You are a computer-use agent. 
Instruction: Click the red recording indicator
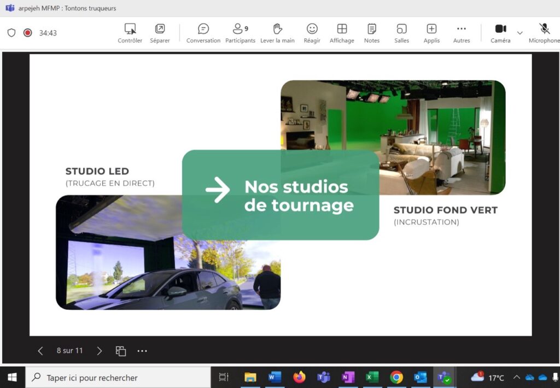28,33
